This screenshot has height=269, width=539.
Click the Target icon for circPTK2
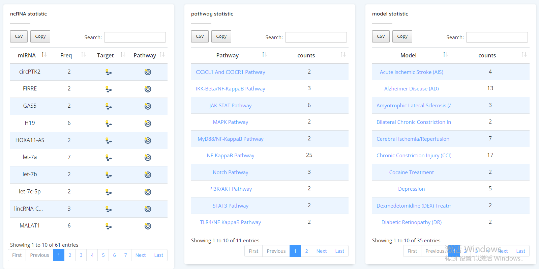pyautogui.click(x=108, y=72)
